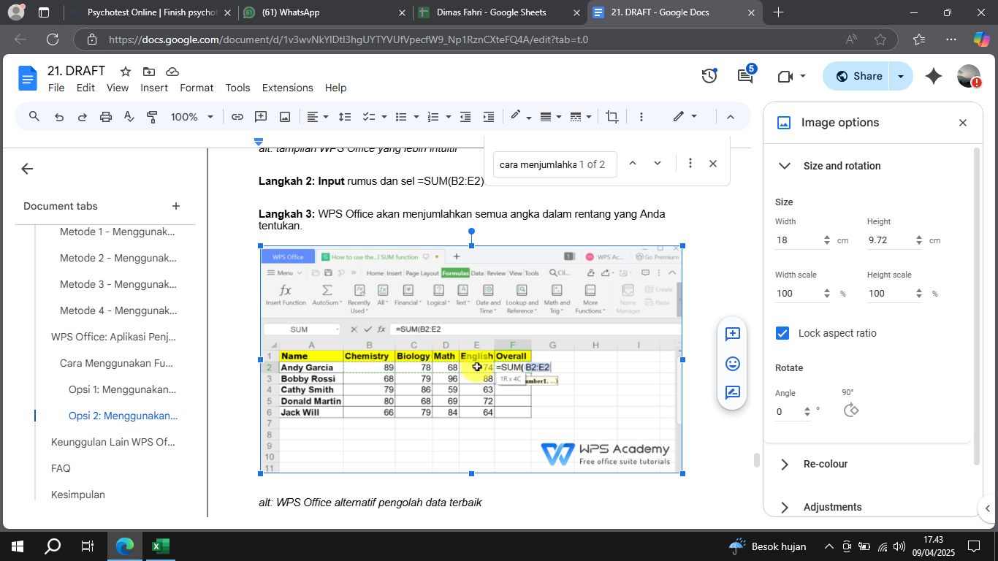
Task: Add an emoji reaction beside the image
Action: click(732, 363)
